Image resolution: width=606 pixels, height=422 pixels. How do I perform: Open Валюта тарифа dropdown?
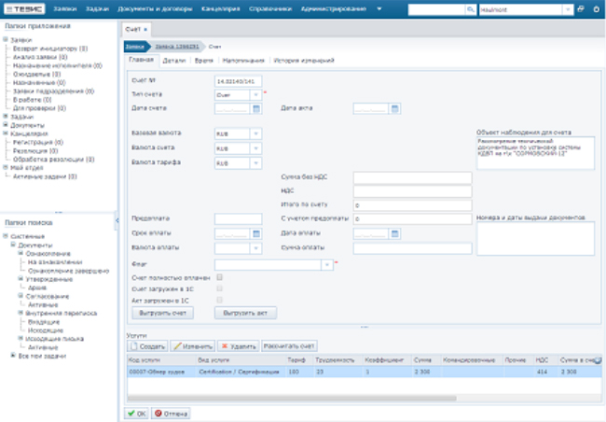click(x=255, y=163)
